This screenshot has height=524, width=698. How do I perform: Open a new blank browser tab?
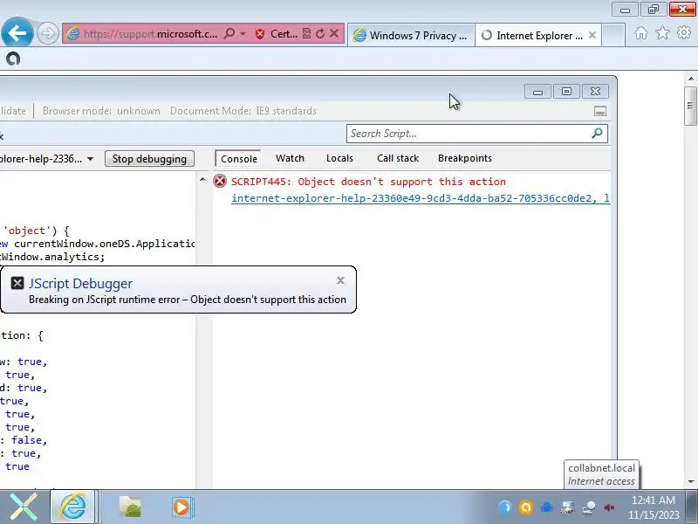point(613,35)
